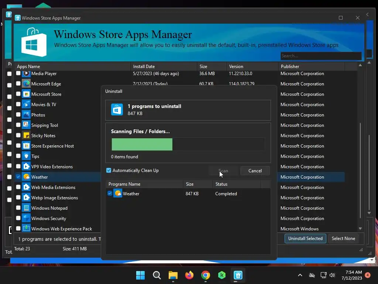This screenshot has width=378, height=284.
Task: Click the app list scroll up arrow
Action: tap(360, 65)
